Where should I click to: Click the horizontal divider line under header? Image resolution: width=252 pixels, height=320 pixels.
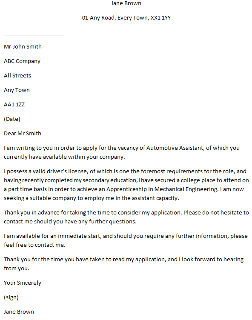click(x=34, y=35)
